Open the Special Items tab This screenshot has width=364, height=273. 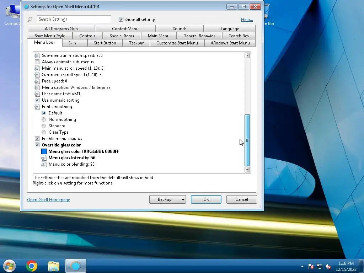122,36
